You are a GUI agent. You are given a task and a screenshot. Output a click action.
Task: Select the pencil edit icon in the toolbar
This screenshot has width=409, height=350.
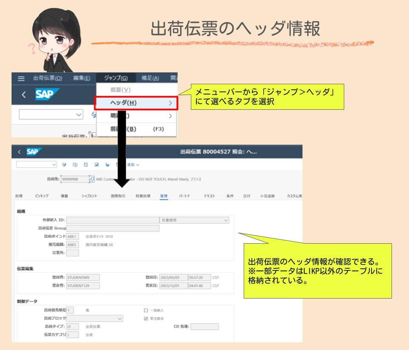coord(64,165)
